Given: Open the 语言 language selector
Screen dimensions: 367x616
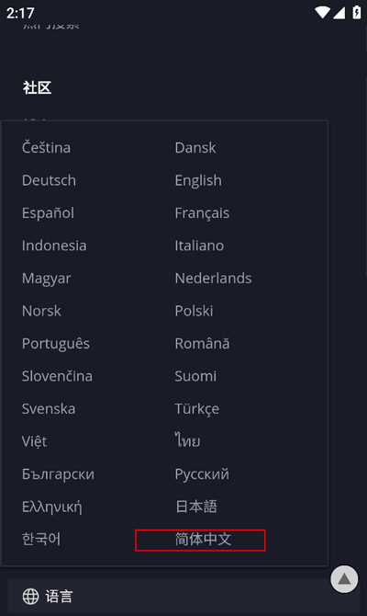Looking at the screenshot, I should 183,597.
